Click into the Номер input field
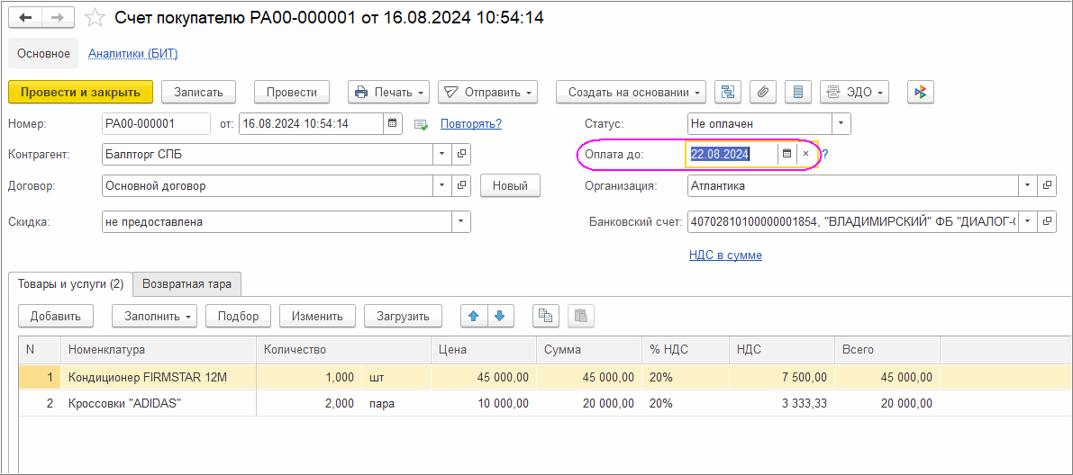The height and width of the screenshot is (475, 1073). click(154, 124)
